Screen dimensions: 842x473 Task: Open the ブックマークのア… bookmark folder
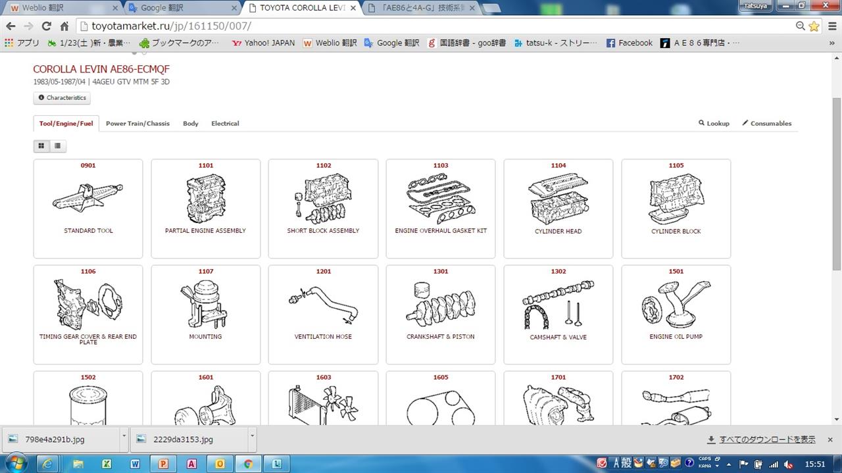180,43
